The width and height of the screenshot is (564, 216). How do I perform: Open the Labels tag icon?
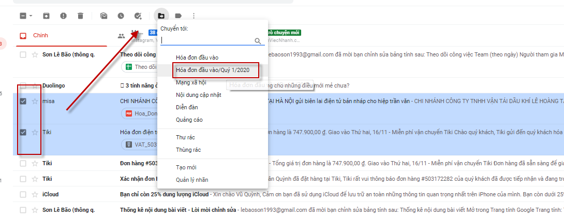(x=178, y=16)
